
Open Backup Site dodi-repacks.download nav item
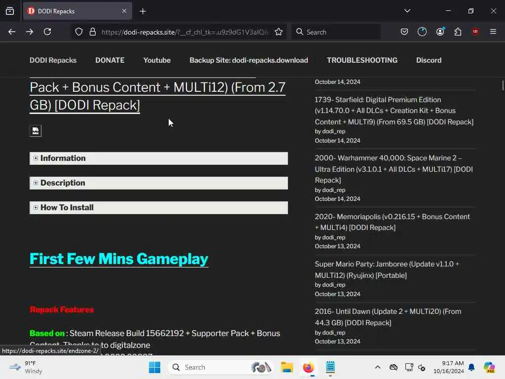[249, 60]
